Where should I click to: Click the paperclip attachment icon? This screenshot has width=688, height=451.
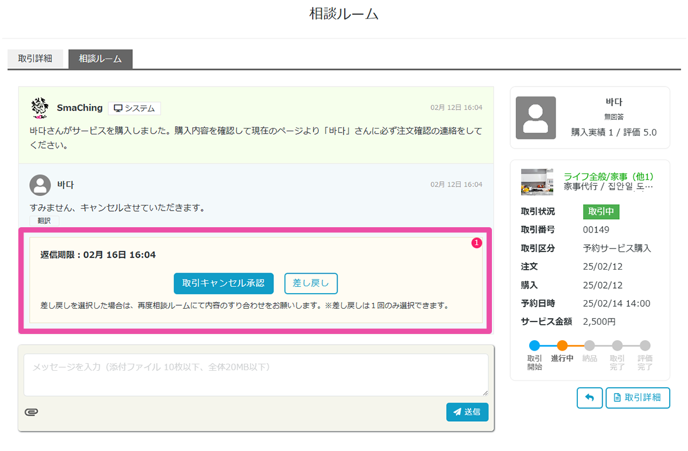point(32,412)
